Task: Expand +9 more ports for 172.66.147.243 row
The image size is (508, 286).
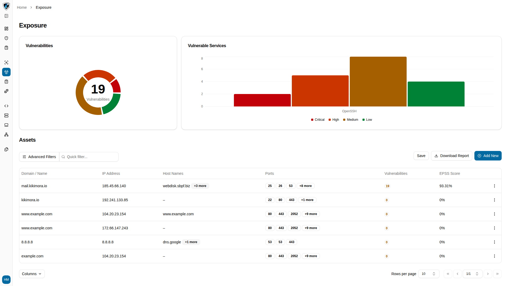Action: pyautogui.click(x=311, y=228)
